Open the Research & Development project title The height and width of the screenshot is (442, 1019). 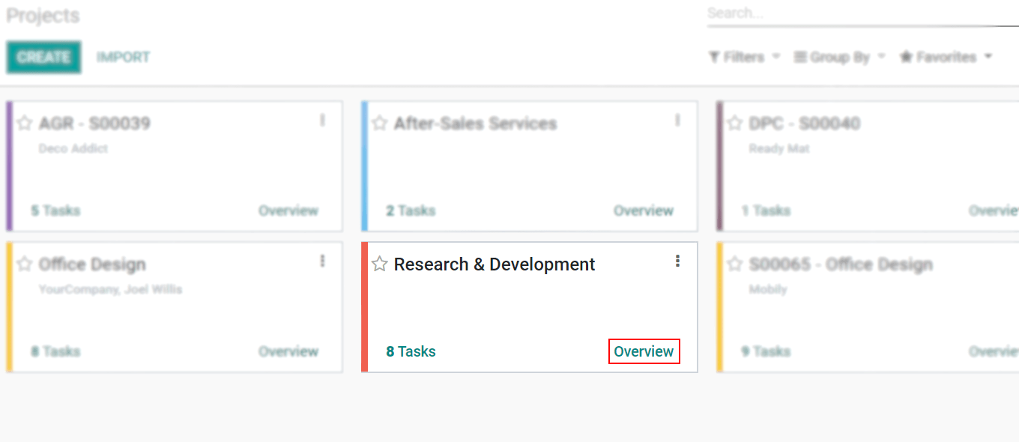495,264
